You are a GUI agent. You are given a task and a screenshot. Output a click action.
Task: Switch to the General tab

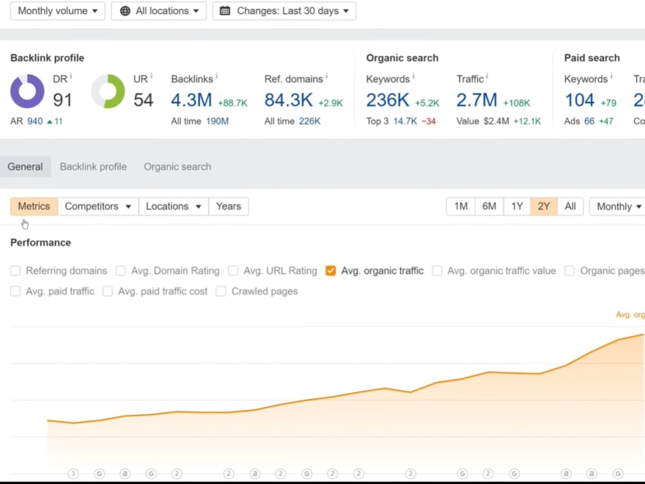click(x=25, y=166)
